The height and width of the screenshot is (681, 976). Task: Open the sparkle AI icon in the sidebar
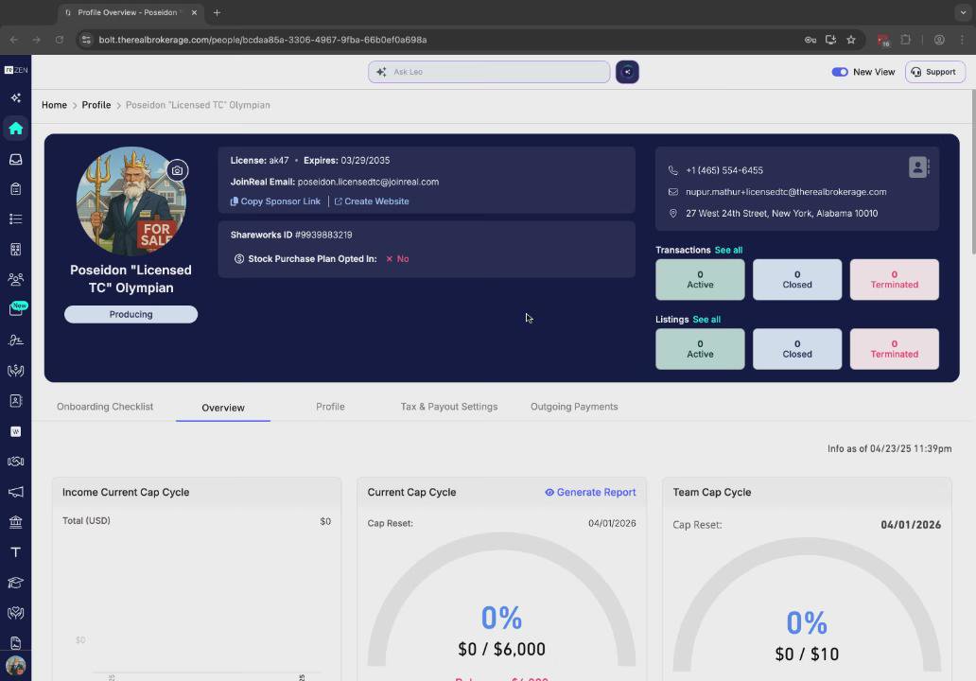click(x=15, y=97)
